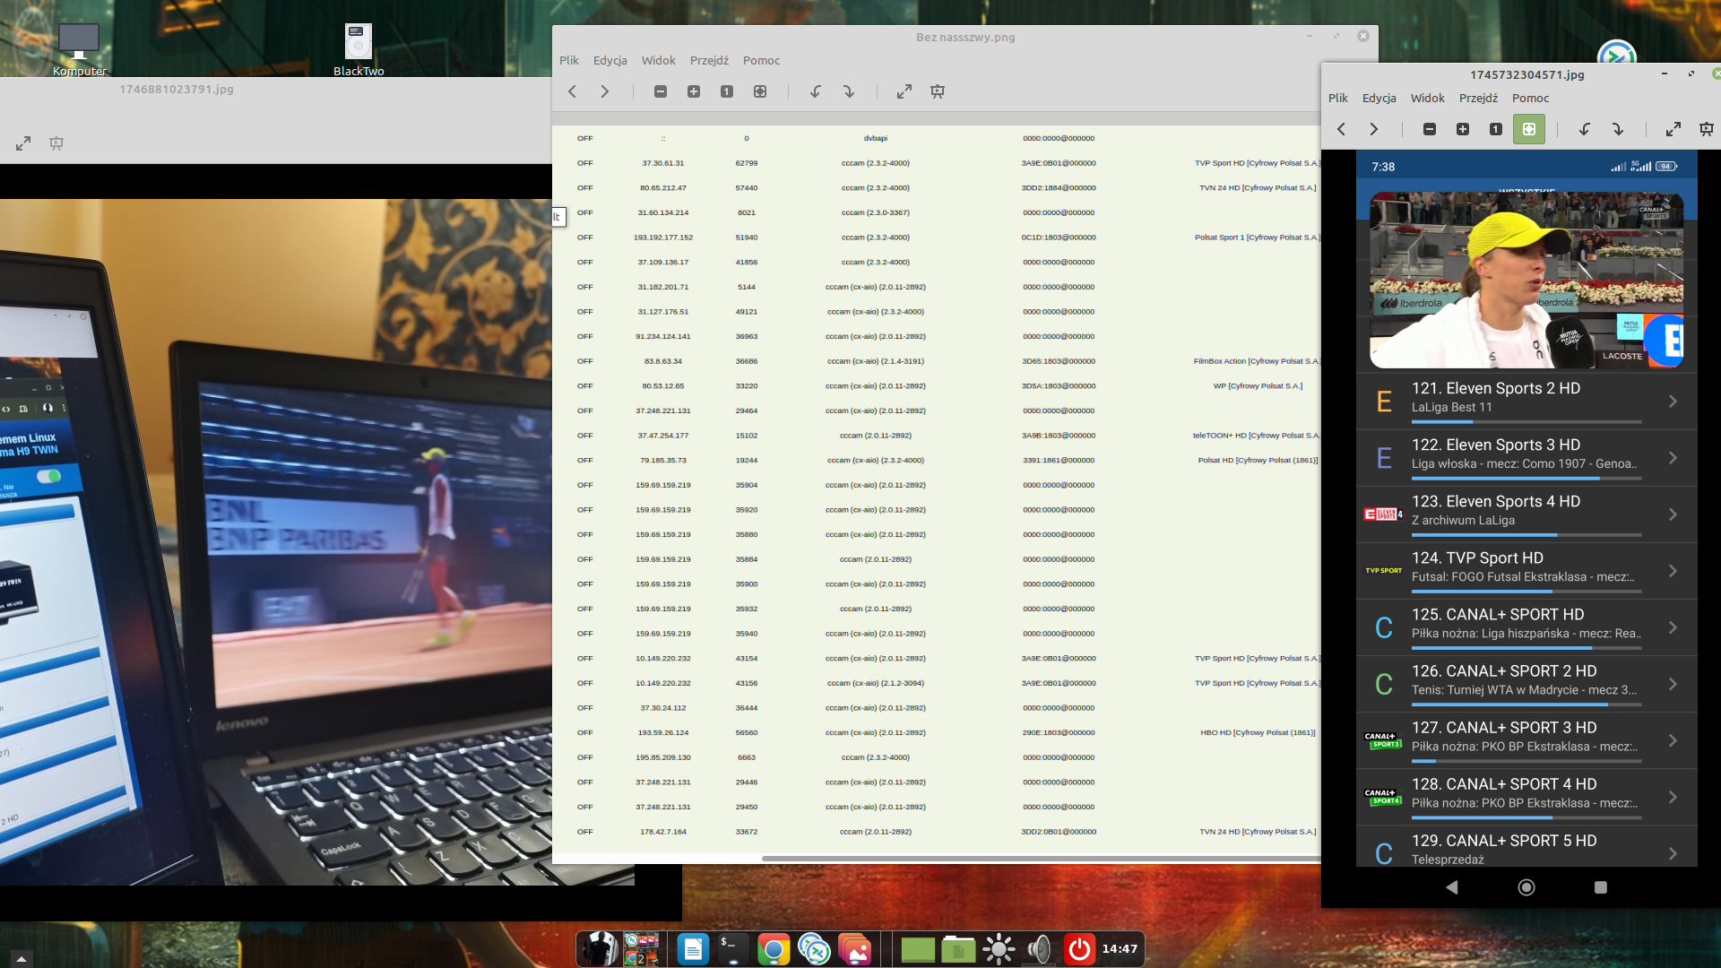Show previous image in 1745732304571.jpg window
1721x968 pixels.
point(1342,129)
